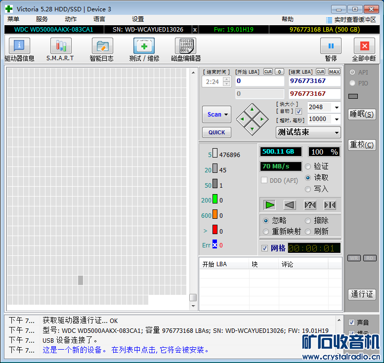Click CUR button beside start LBA

(268, 72)
